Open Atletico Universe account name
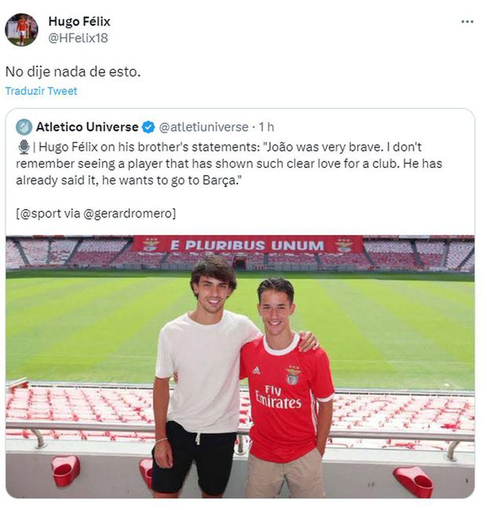The image size is (487, 510). (87, 127)
